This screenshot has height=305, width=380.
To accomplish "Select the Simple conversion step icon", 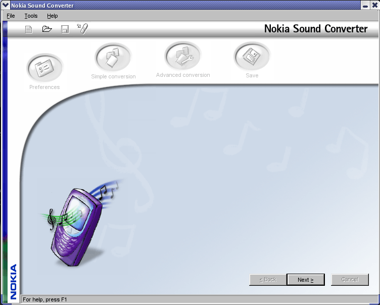I will pos(113,57).
